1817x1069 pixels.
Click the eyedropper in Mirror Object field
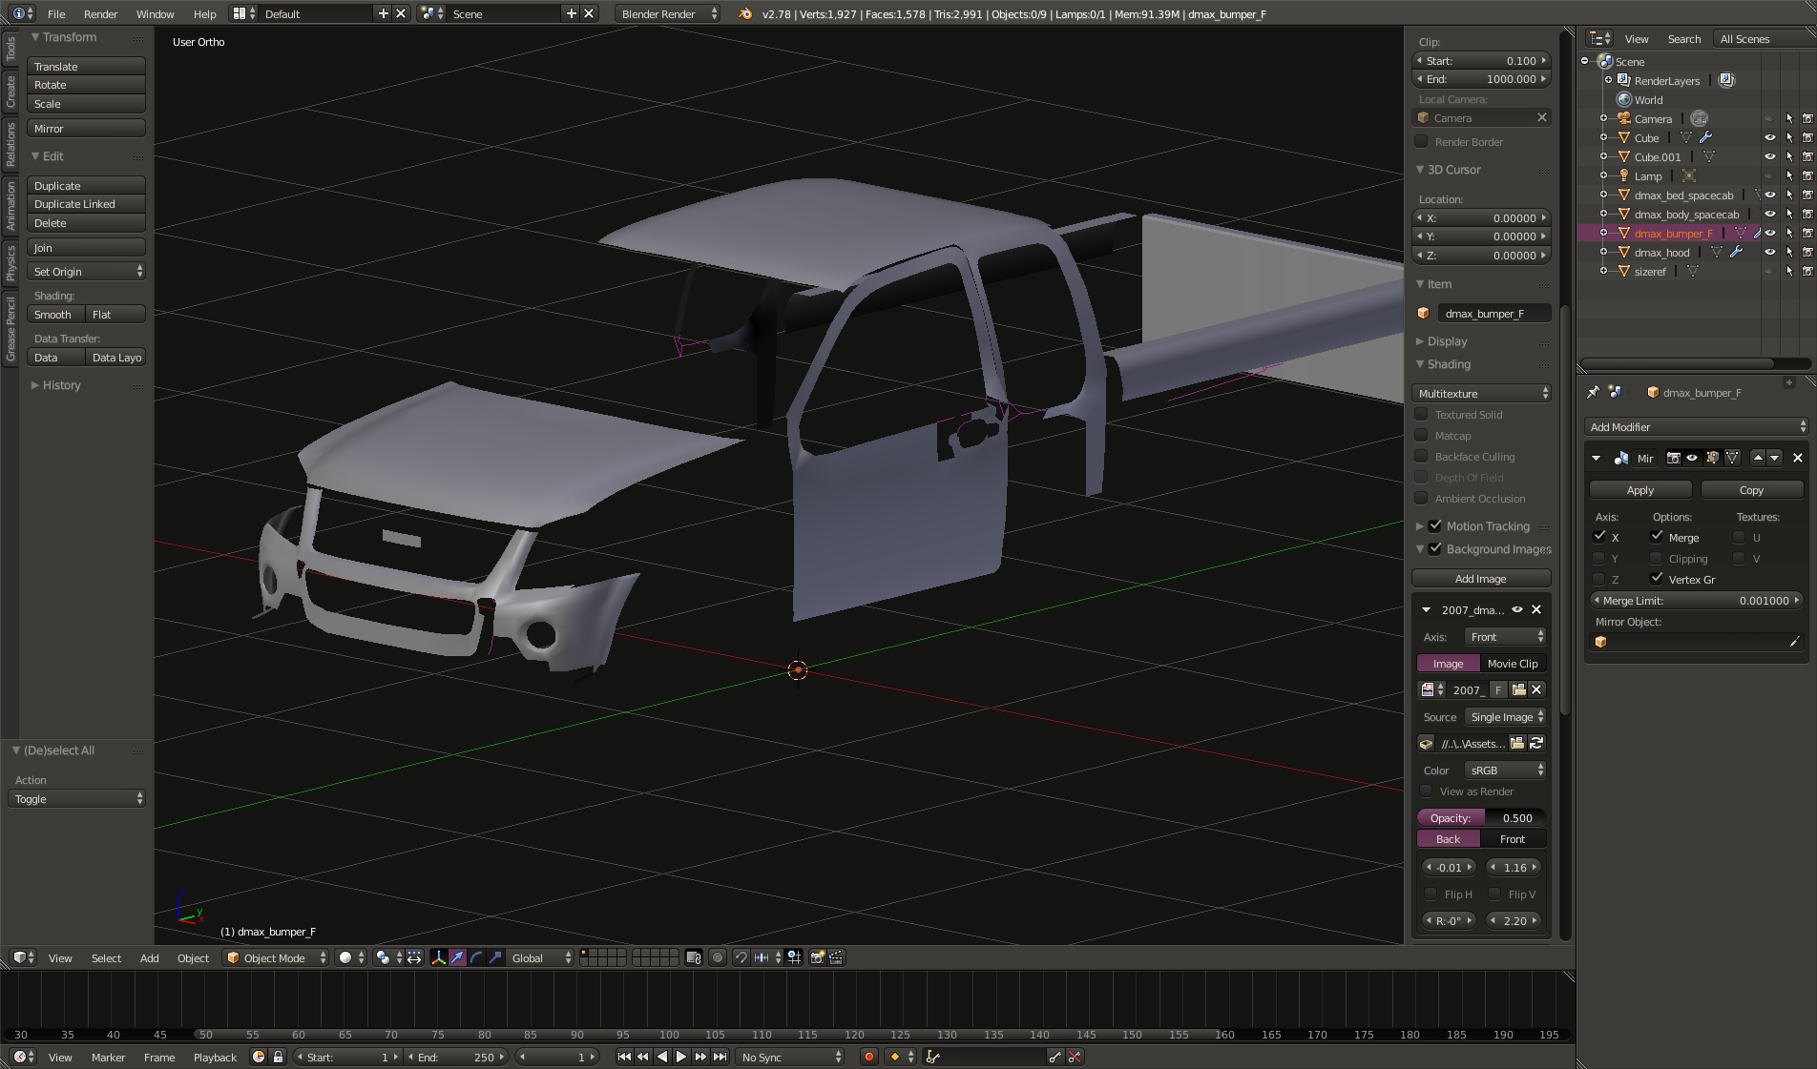tap(1794, 642)
